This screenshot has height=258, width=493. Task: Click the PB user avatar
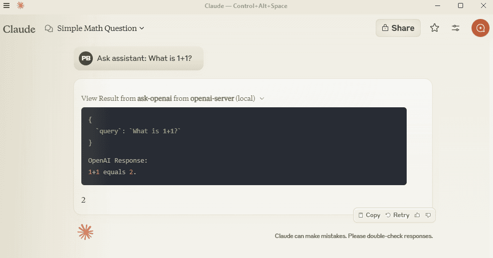pyautogui.click(x=85, y=58)
